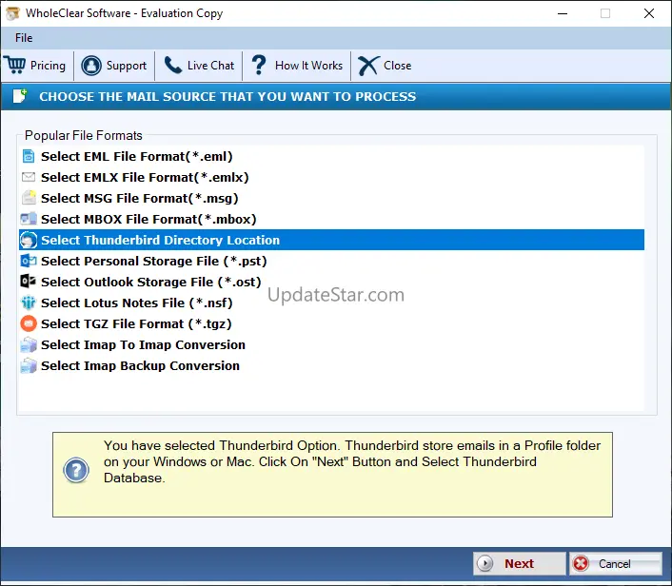Click the app icon in title bar
This screenshot has height=586, width=672.
13,13
